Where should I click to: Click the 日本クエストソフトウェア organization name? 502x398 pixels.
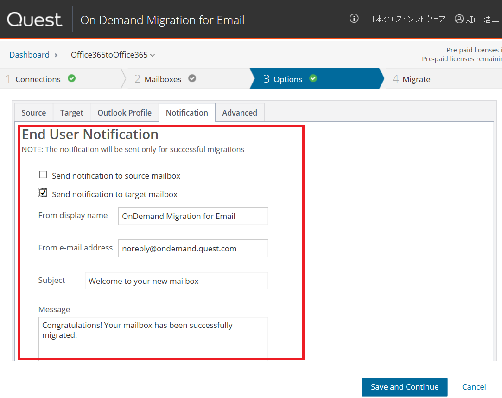(407, 19)
